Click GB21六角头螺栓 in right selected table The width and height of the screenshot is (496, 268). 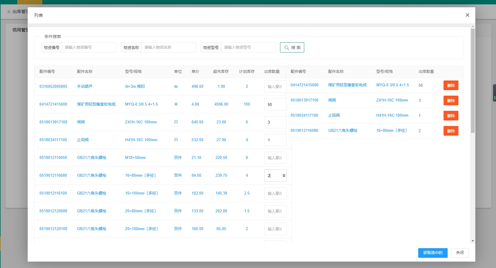343,131
